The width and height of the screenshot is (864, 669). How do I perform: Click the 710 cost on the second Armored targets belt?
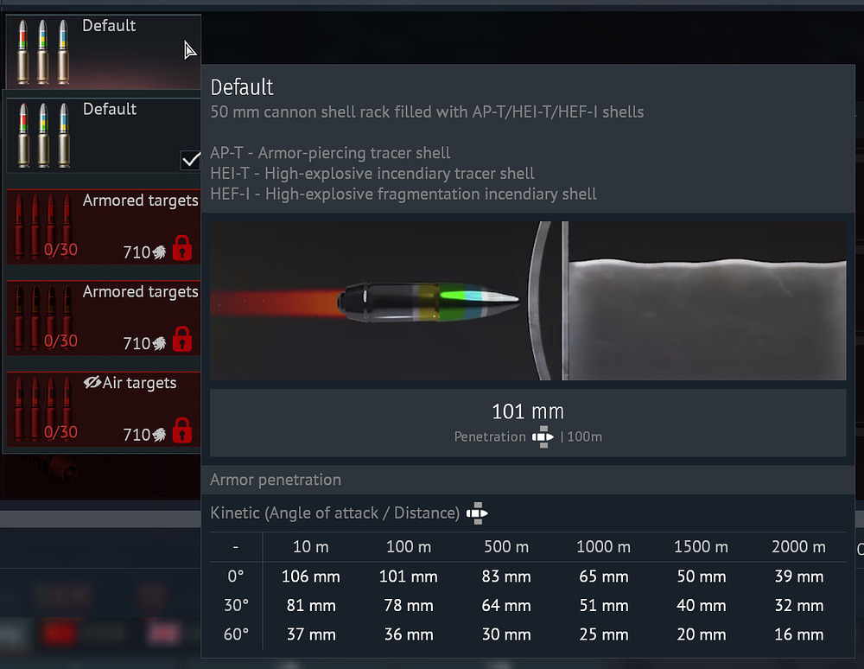[144, 343]
